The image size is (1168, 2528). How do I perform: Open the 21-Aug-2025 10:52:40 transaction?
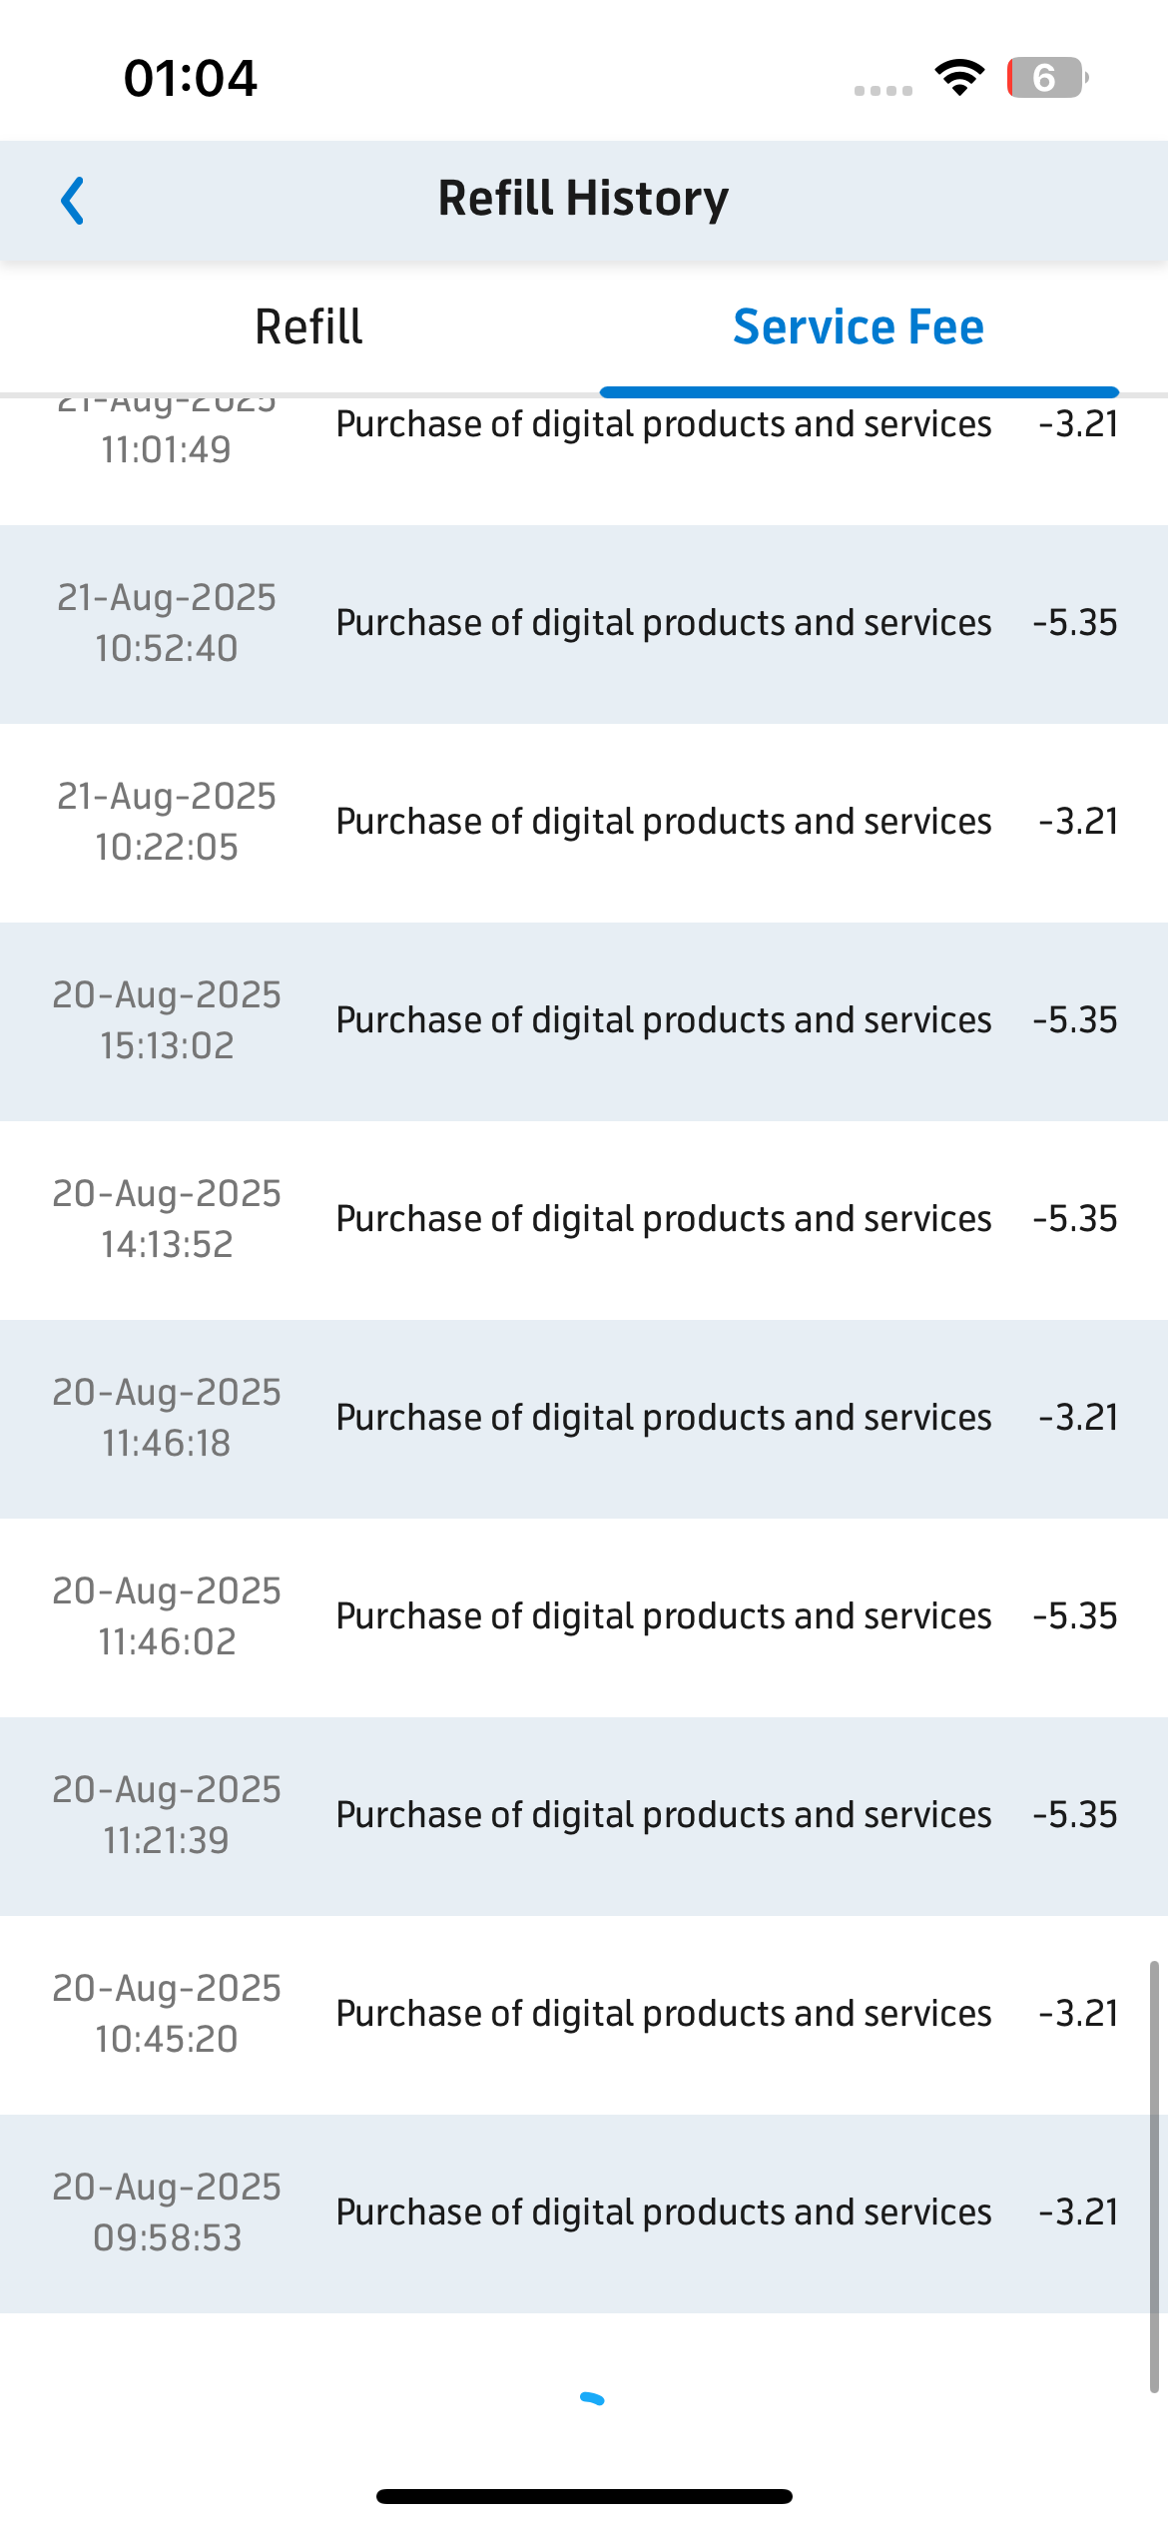tap(584, 624)
